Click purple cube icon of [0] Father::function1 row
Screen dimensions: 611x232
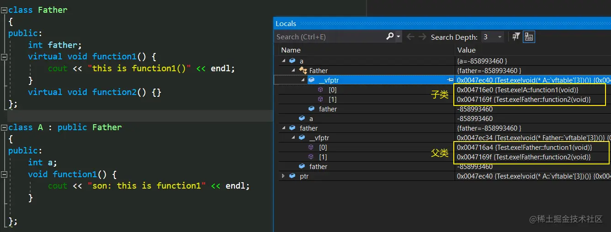[x=311, y=147]
